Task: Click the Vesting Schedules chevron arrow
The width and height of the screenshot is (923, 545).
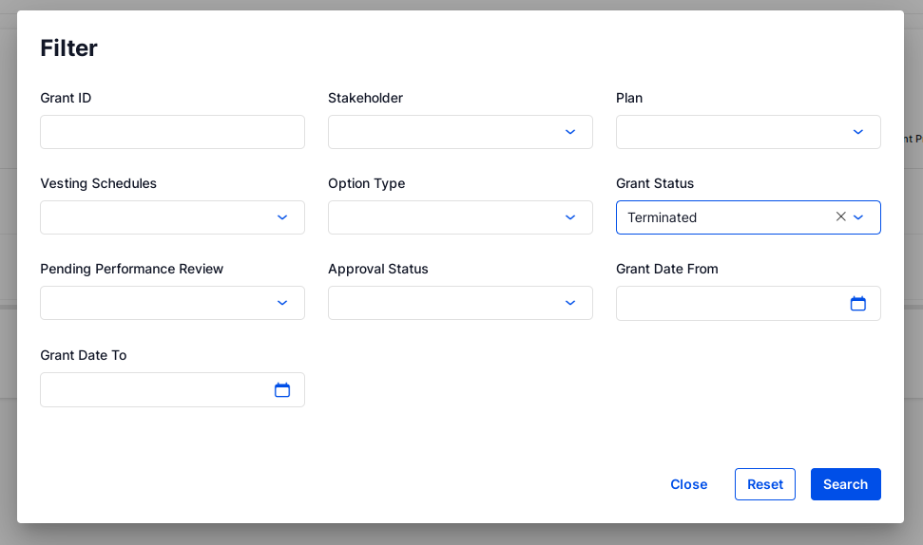Action: click(281, 217)
